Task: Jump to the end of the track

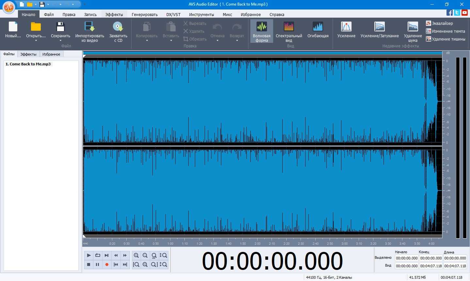Action: (x=125, y=264)
